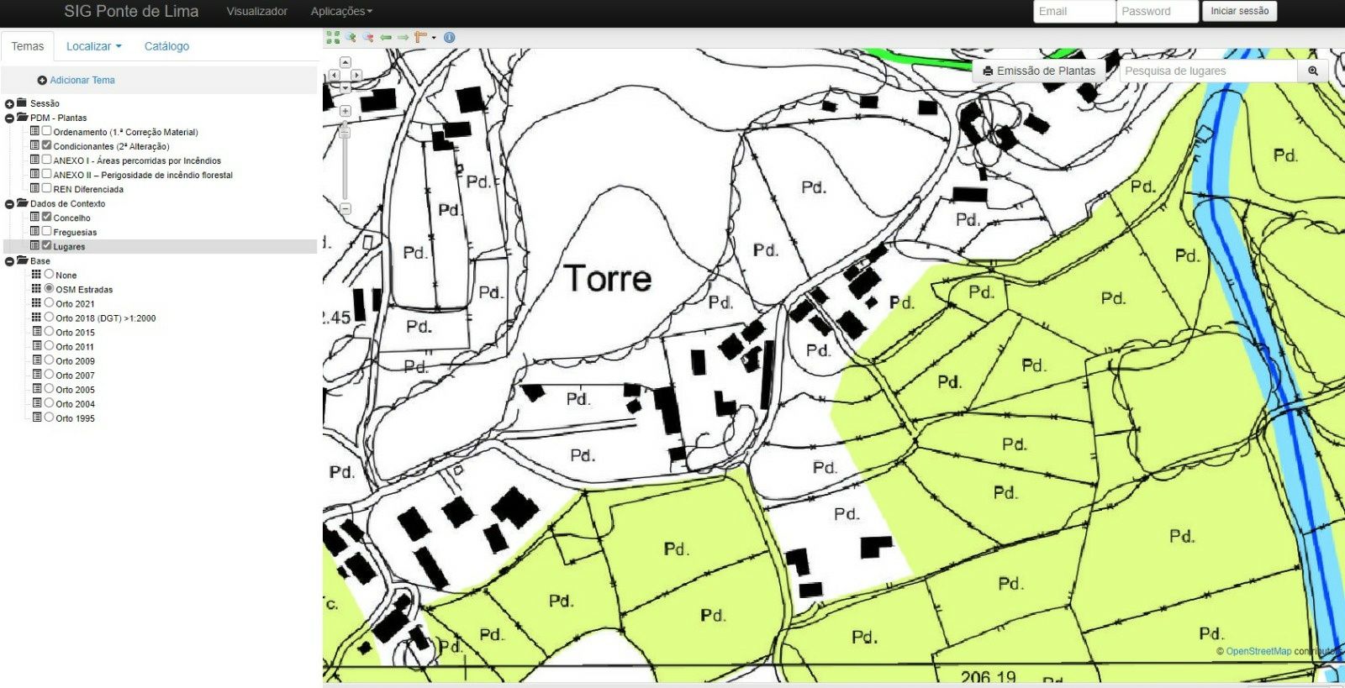The image size is (1345, 688).
Task: Open the measure tool dropdown arrow
Action: click(x=434, y=37)
